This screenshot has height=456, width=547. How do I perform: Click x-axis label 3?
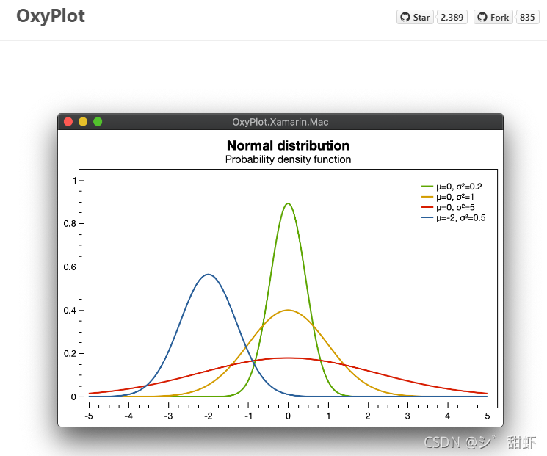pos(407,416)
